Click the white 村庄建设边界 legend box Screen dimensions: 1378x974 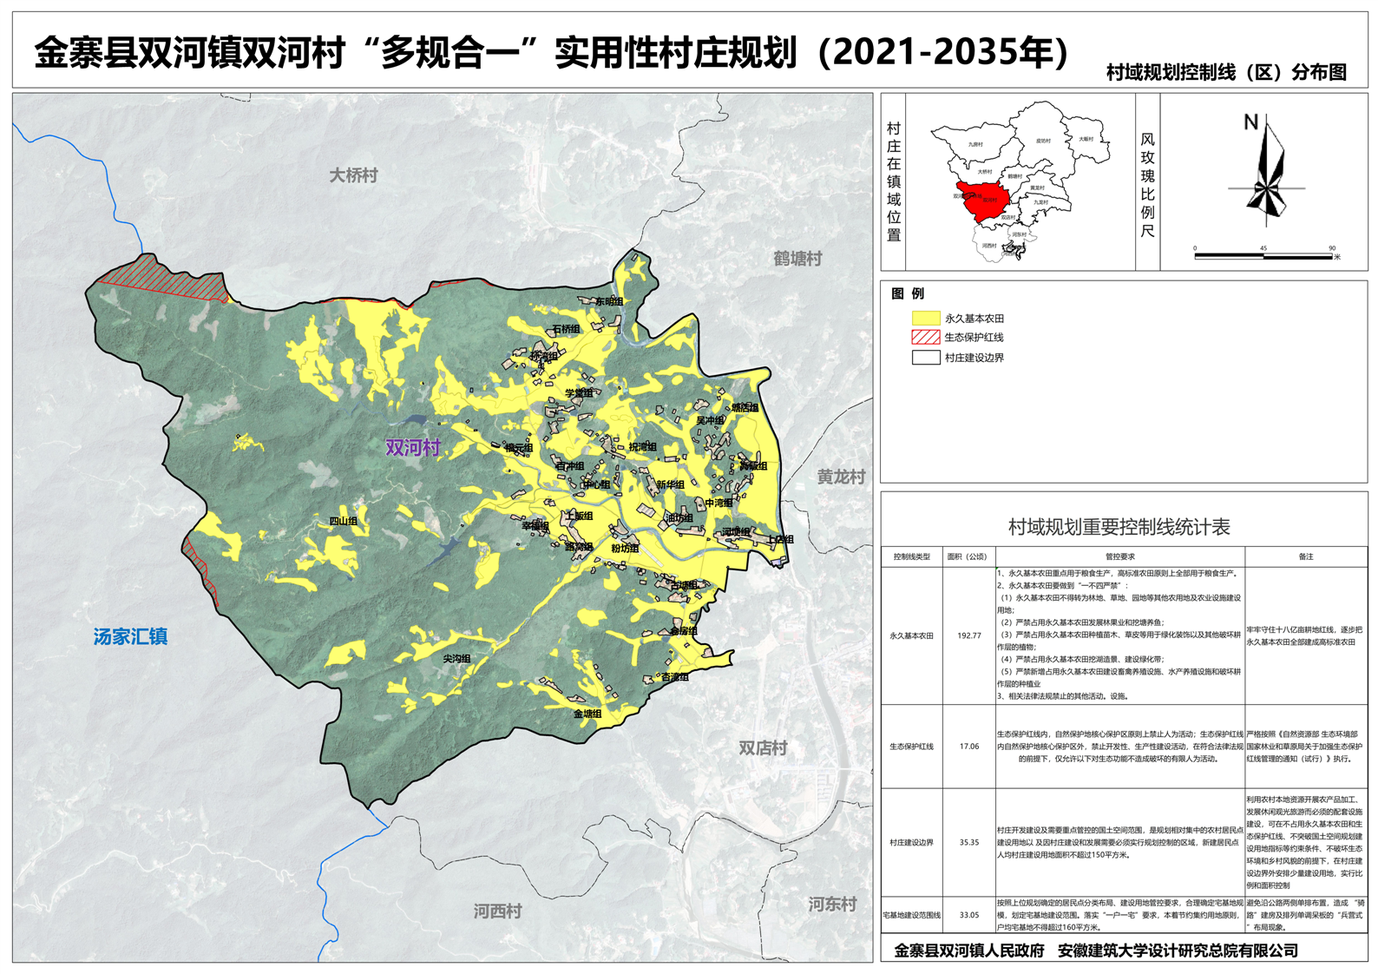(x=925, y=358)
